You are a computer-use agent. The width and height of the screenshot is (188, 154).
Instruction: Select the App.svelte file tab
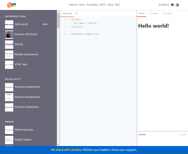coord(67,13)
